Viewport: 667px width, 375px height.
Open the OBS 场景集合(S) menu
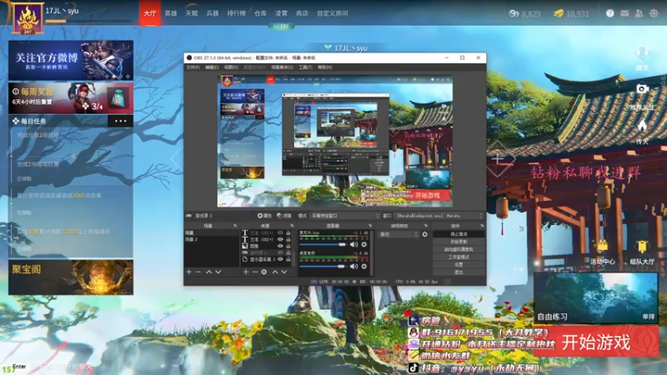tap(282, 67)
